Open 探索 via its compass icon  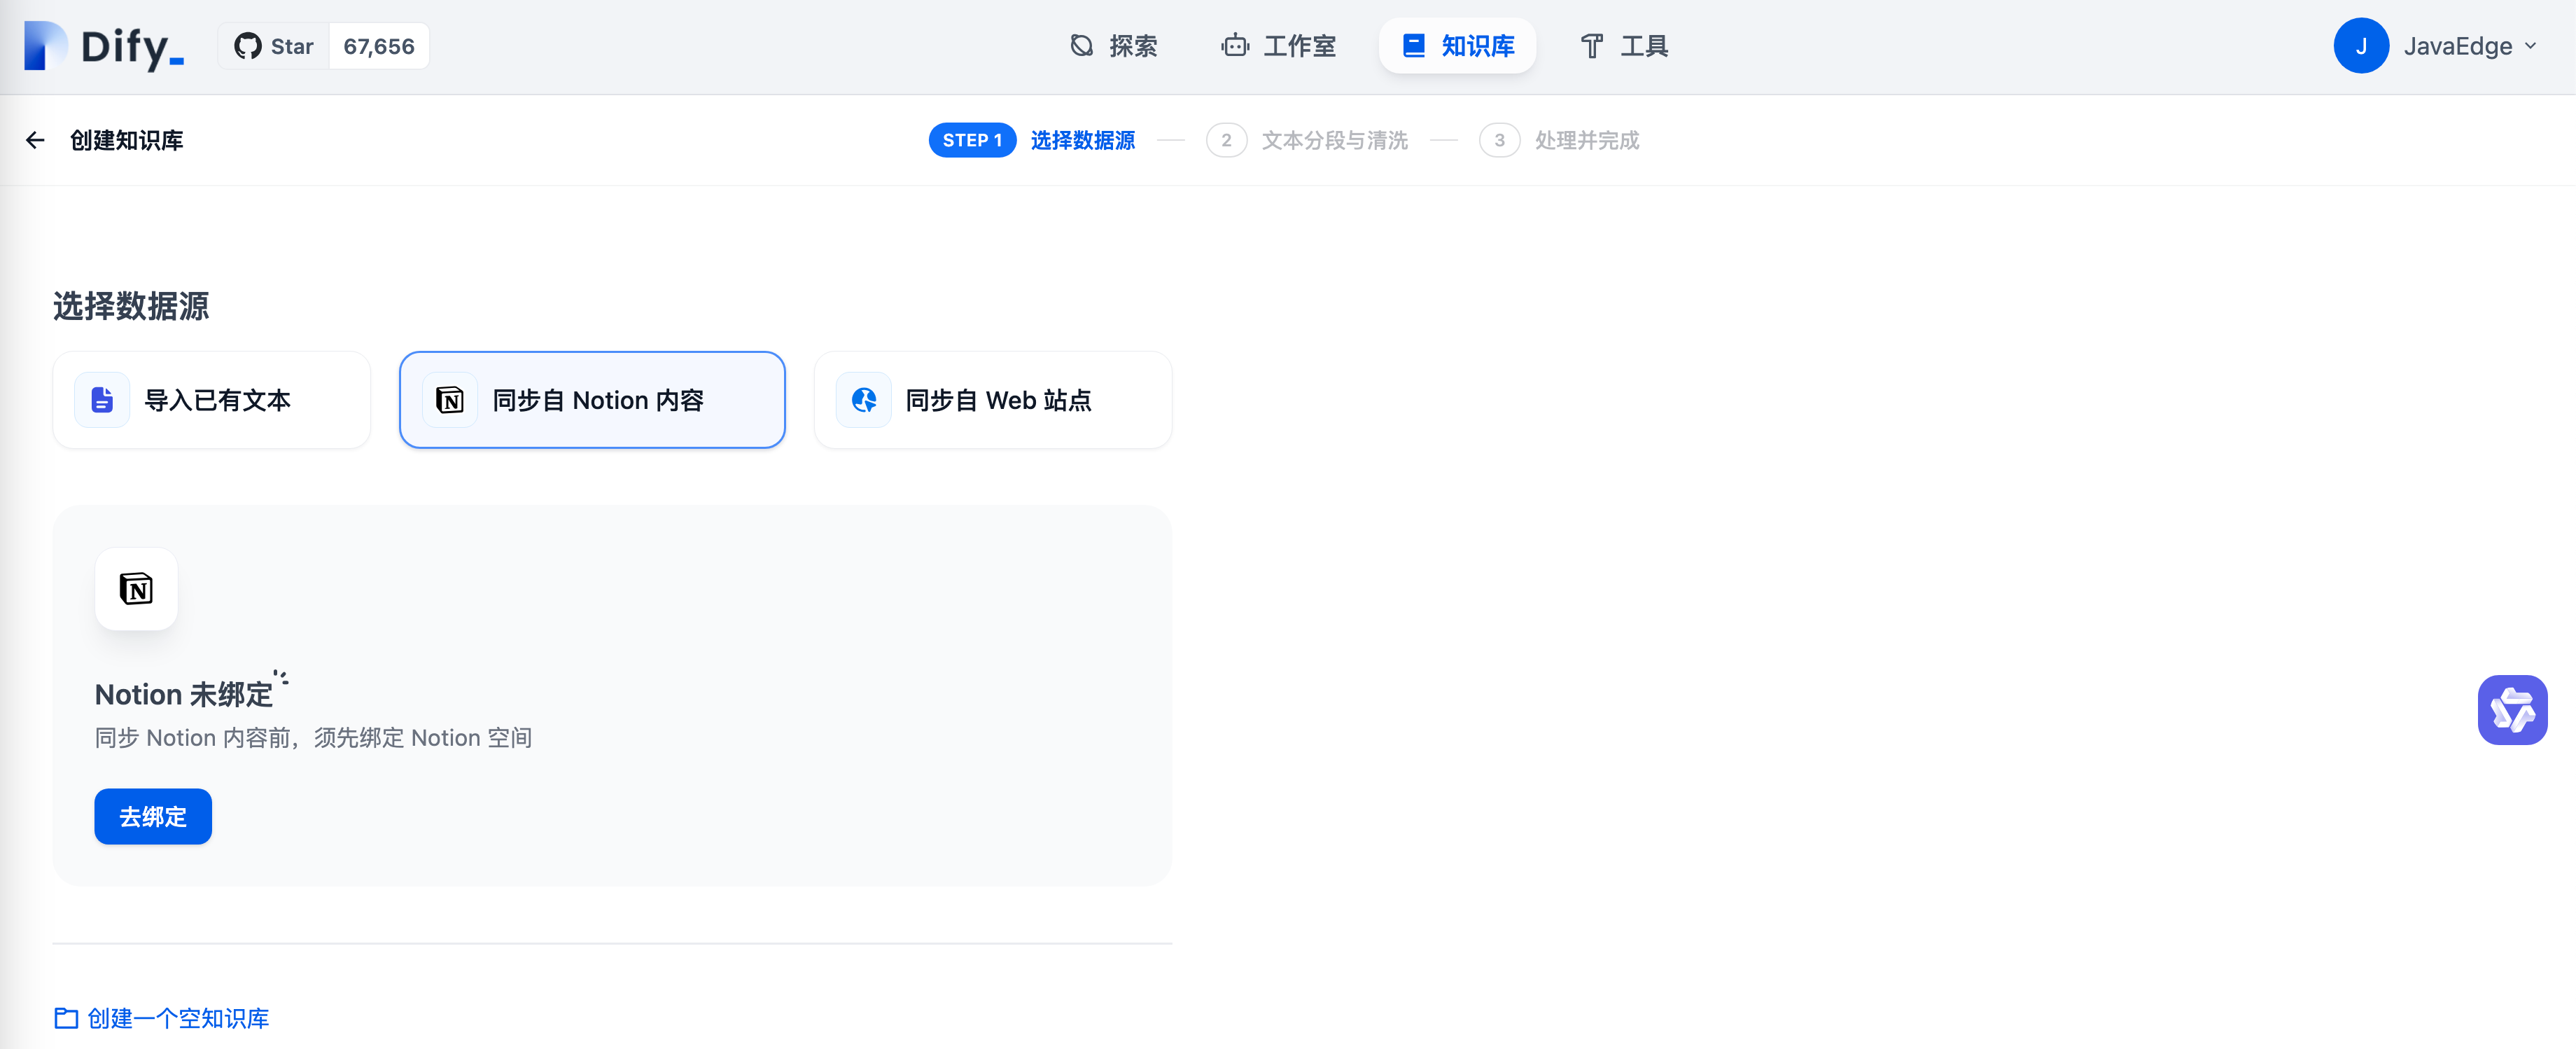coord(1081,45)
